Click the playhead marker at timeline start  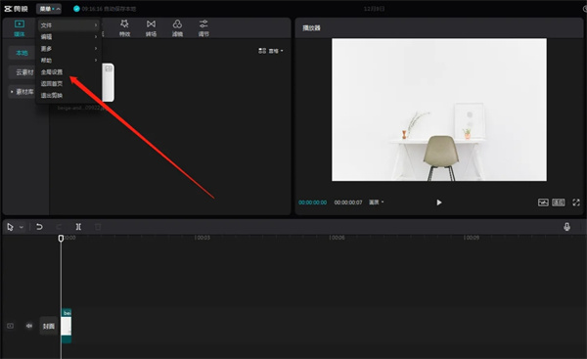click(61, 238)
